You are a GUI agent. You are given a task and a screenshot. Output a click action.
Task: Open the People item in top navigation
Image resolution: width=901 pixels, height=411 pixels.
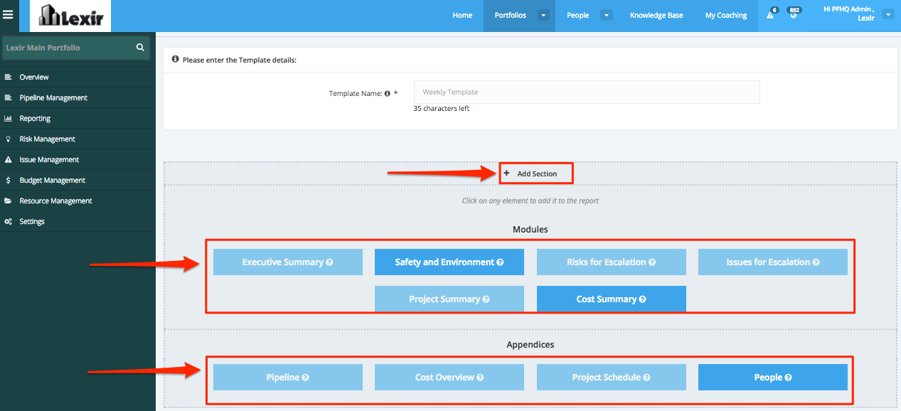[577, 15]
